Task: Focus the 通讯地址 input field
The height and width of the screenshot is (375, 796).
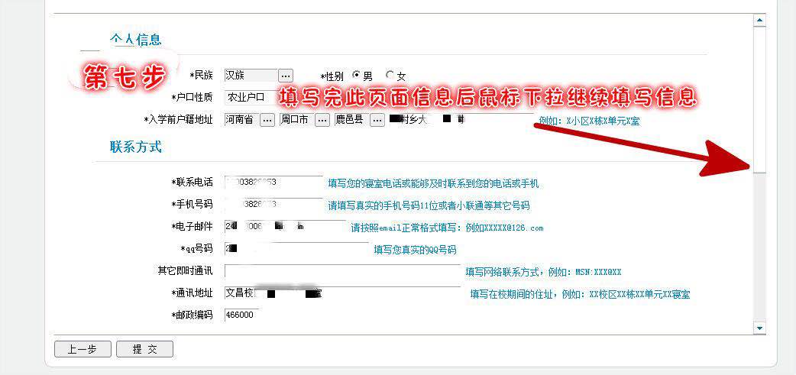Action: coord(341,293)
